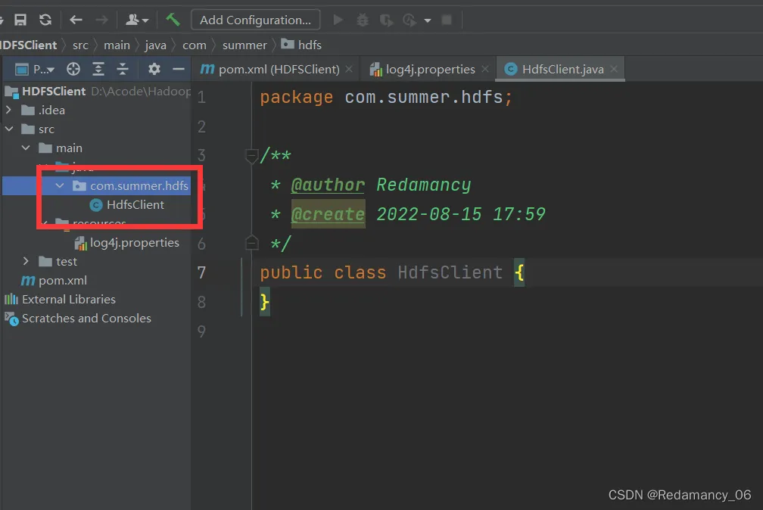Select main breadcrumb
This screenshot has width=763, height=510.
coord(117,45)
